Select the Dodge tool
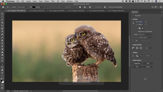This screenshot has height=92, width=163. 2,55
